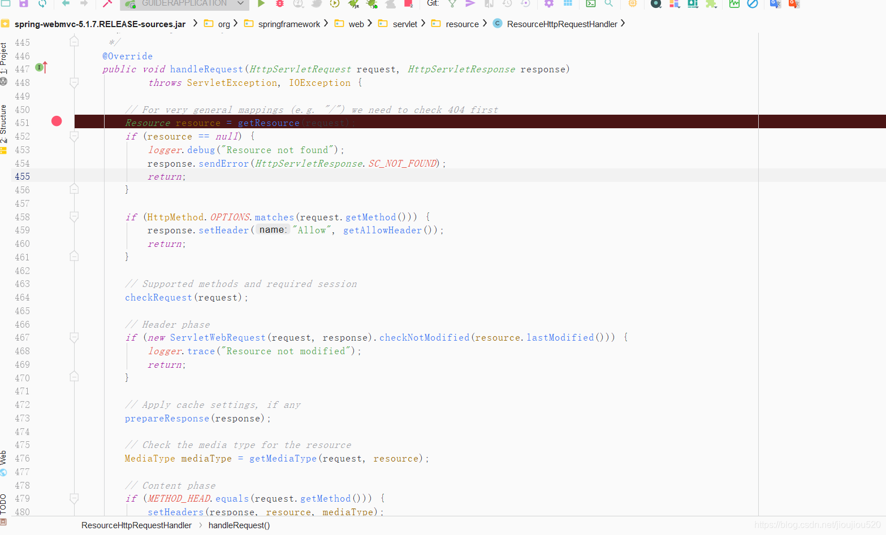This screenshot has width=886, height=535.
Task: Click the Git rollback icon
Action: point(525,3)
